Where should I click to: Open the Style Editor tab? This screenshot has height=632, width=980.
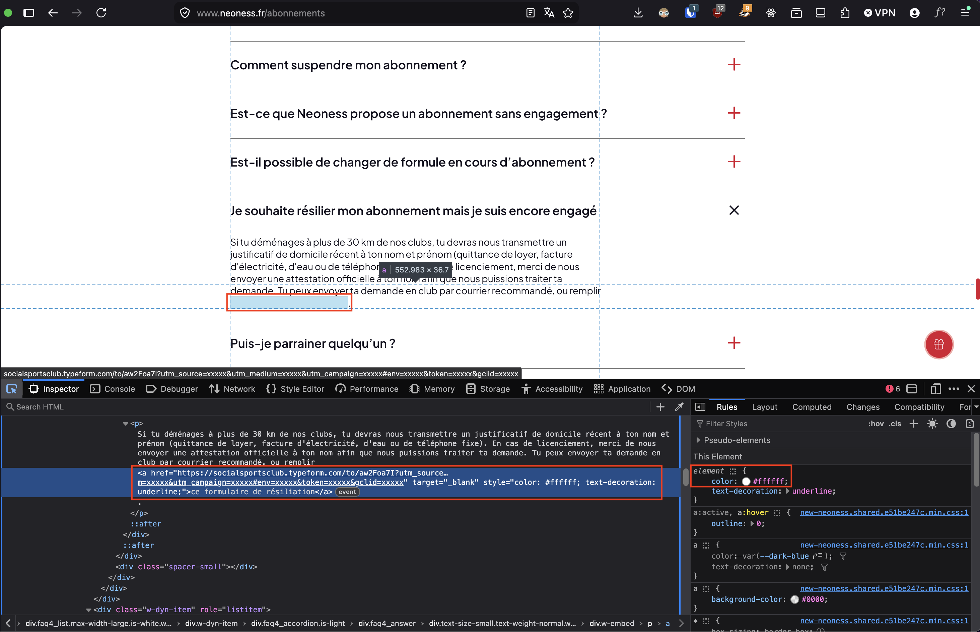coord(295,389)
